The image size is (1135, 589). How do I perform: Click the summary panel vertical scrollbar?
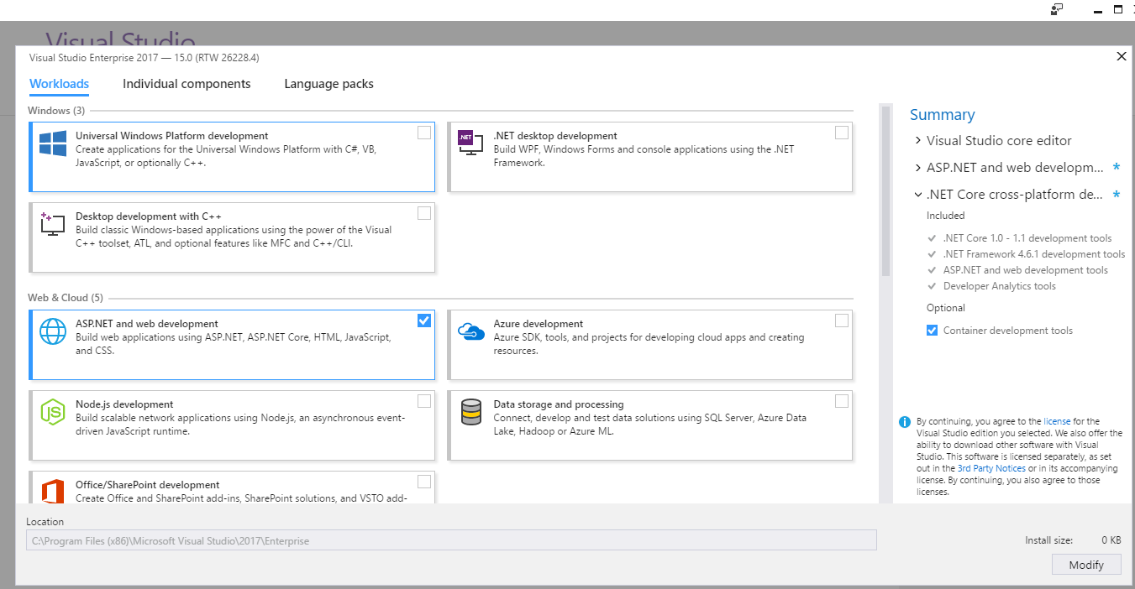point(885,190)
